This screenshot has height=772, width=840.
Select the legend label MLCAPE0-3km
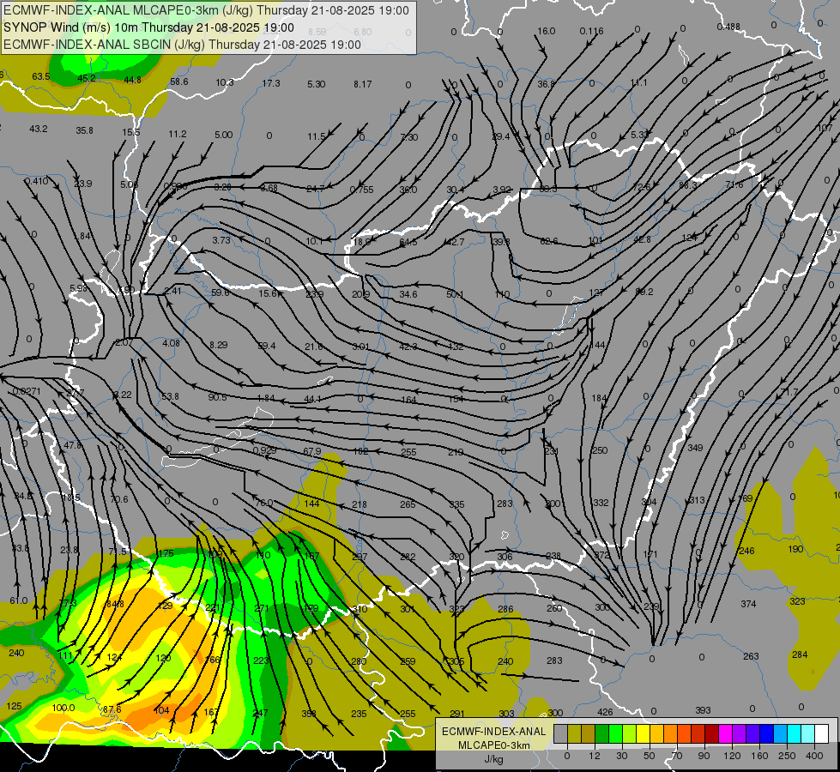(493, 745)
